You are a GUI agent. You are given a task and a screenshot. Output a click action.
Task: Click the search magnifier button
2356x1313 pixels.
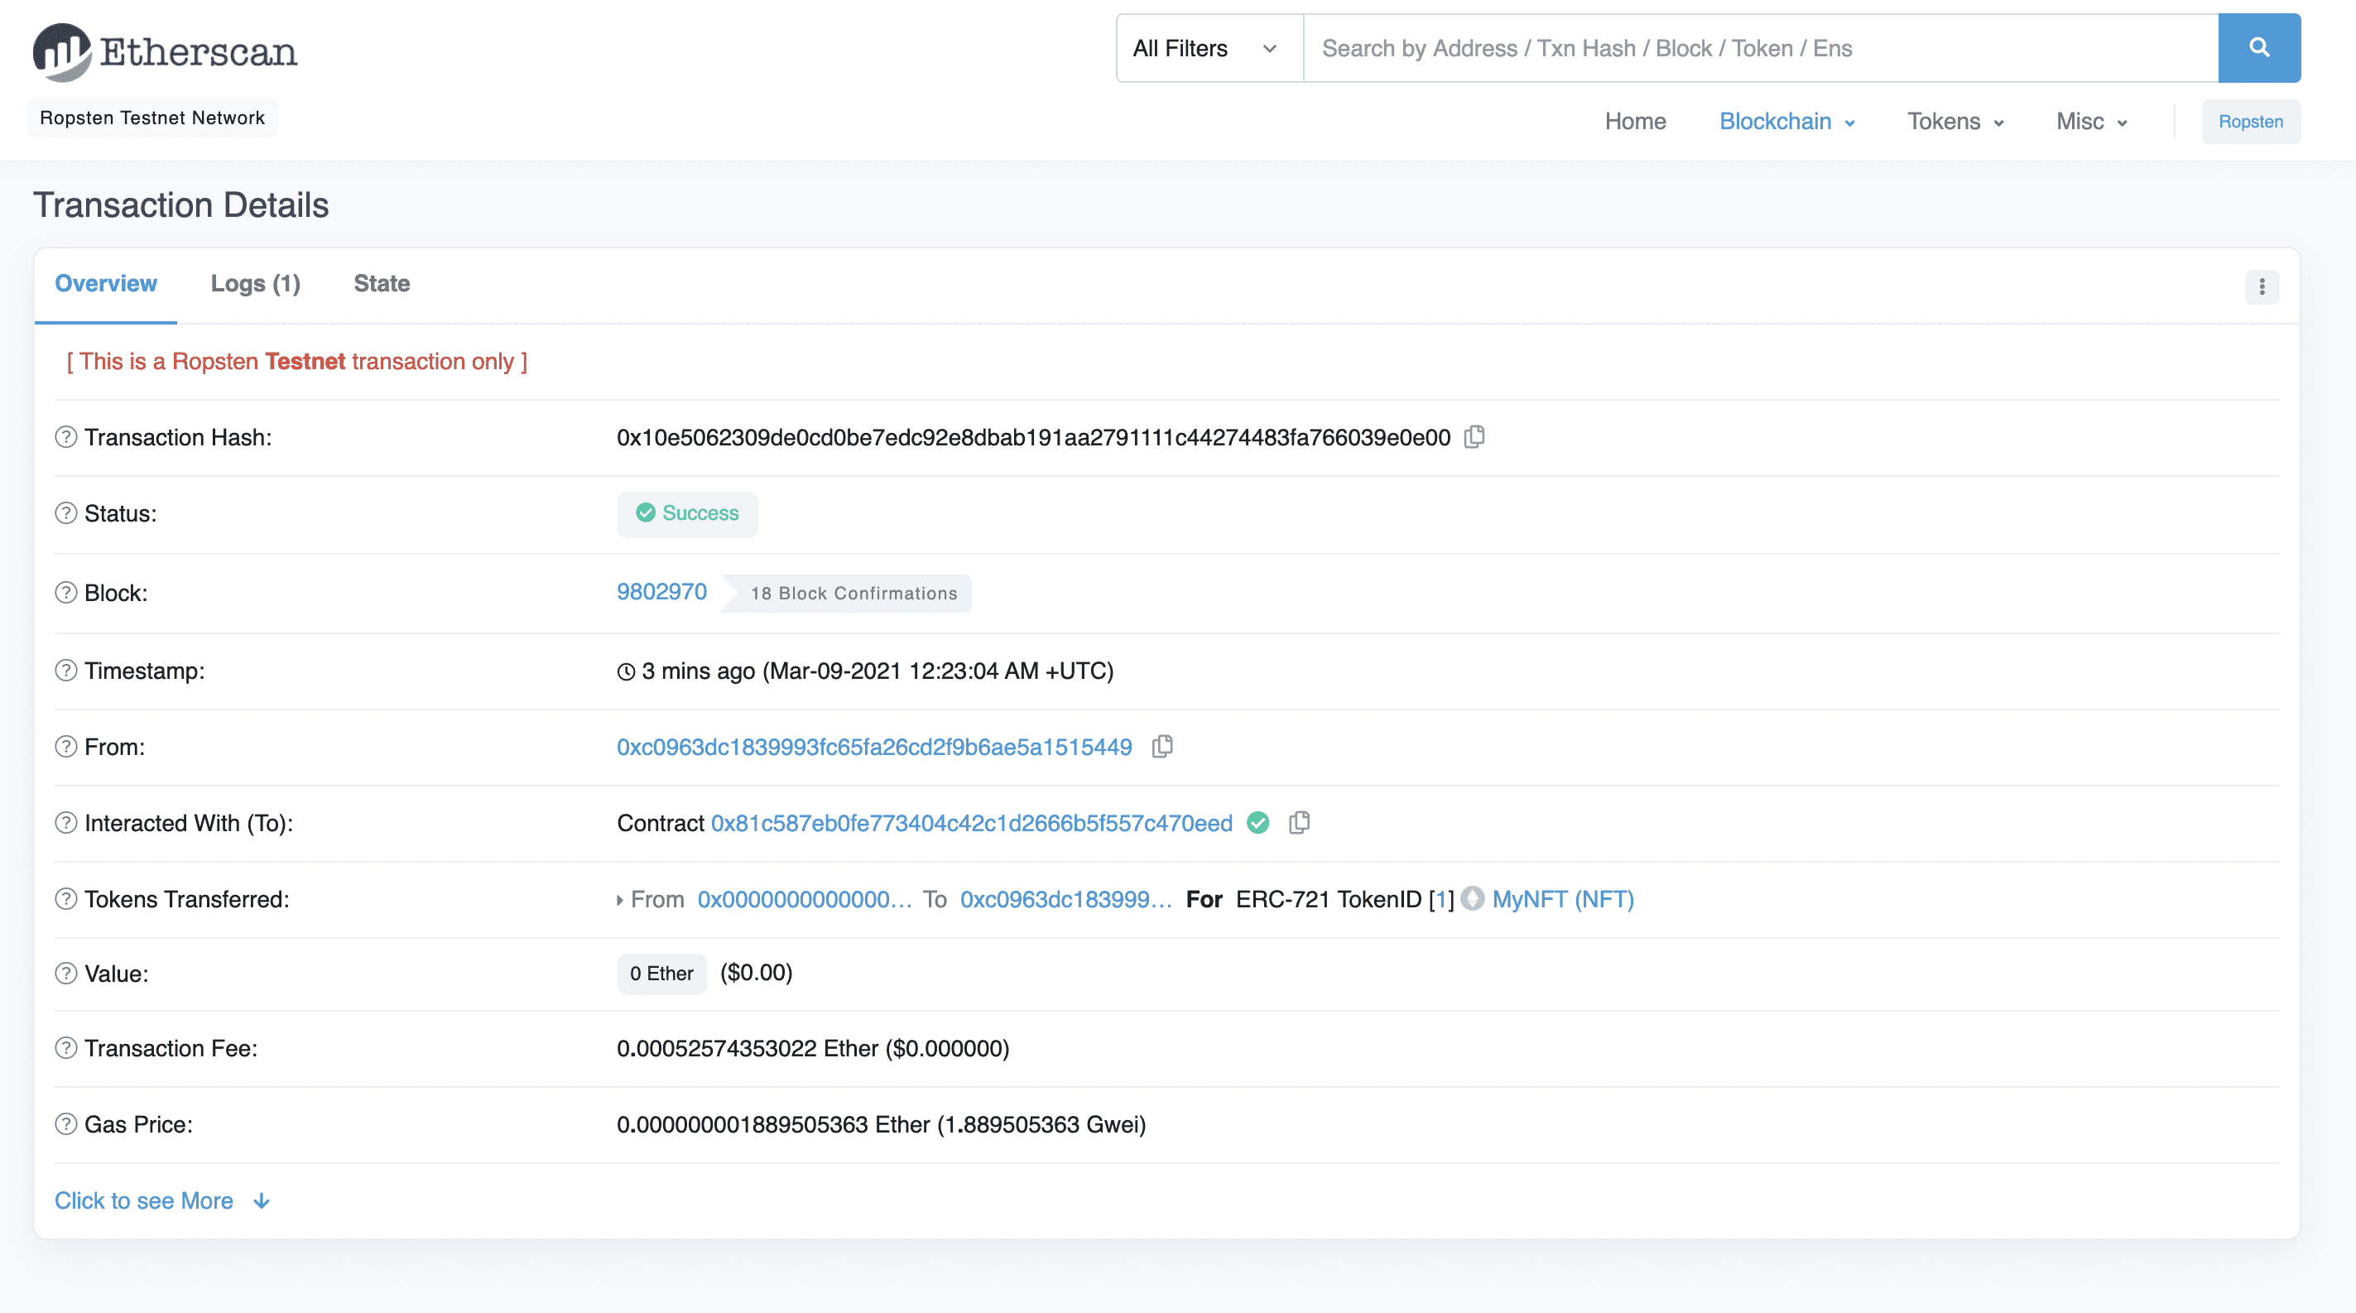pyautogui.click(x=2259, y=47)
